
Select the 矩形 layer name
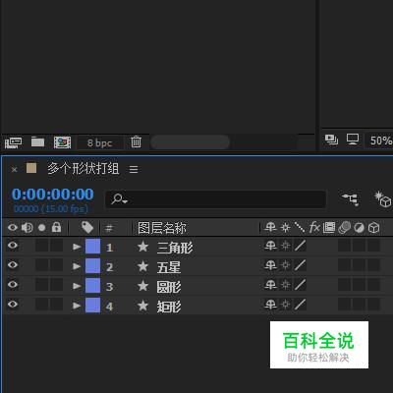169,307
